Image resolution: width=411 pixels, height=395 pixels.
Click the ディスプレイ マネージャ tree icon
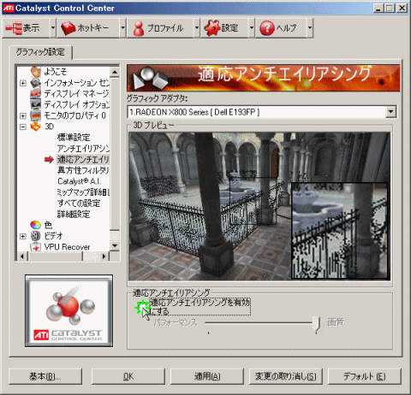(36, 93)
